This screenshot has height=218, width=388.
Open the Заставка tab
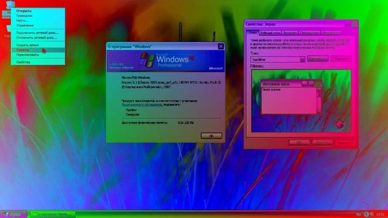290,33
